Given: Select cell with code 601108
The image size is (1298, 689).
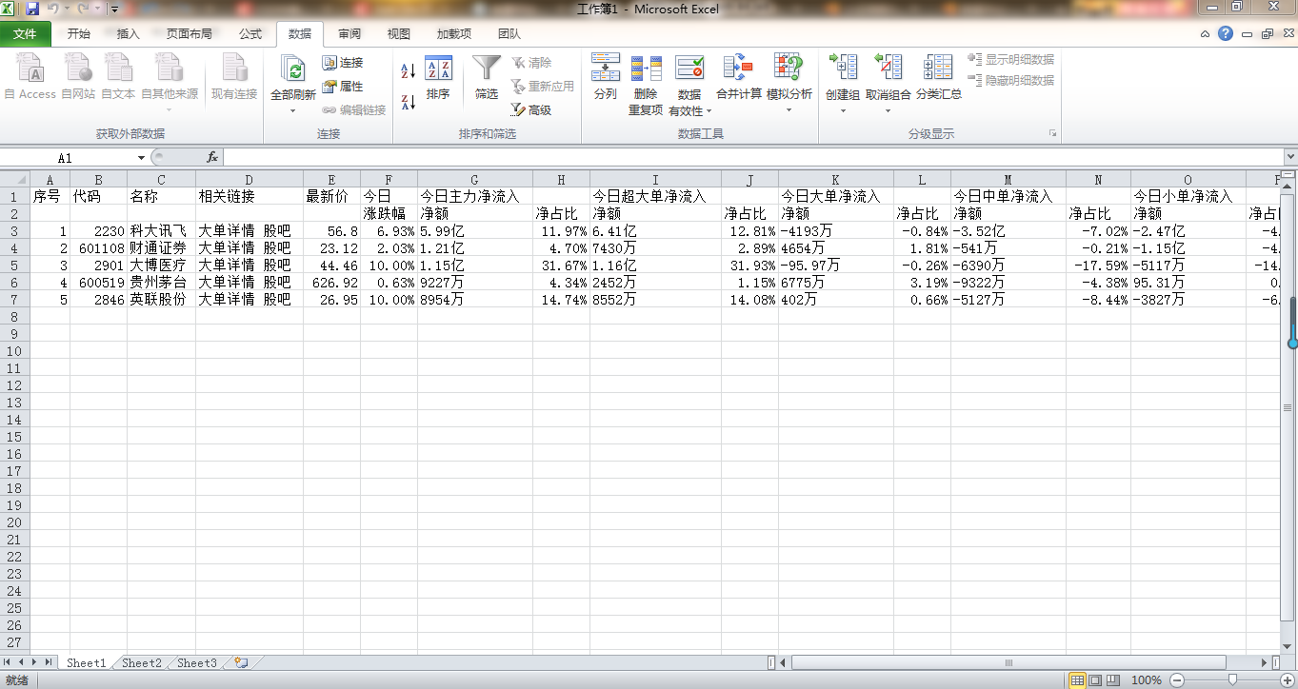Looking at the screenshot, I should coord(98,247).
